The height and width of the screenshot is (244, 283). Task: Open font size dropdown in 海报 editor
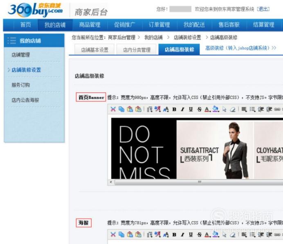[x=166, y=235]
